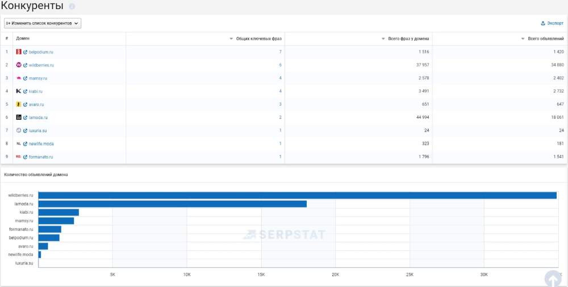Image resolution: width=568 pixels, height=287 pixels.
Task: Open lamoda.ru domain link
Action: 38,117
